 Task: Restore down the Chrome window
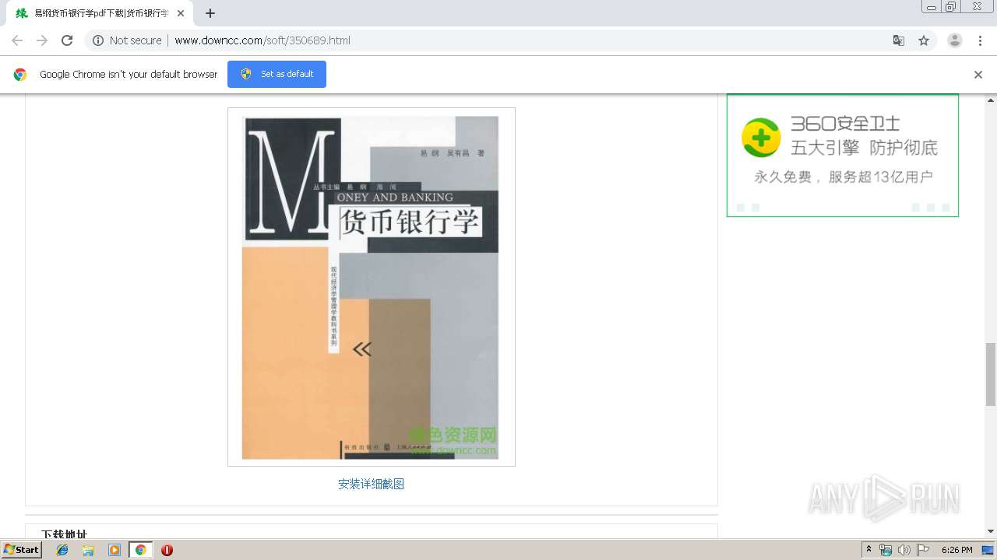pyautogui.click(x=951, y=7)
